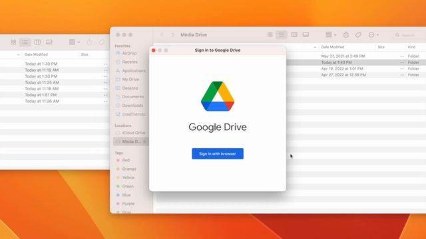426x239 pixels.
Task: Close the Sign in to Google Drive dialog
Action: [x=154, y=50]
